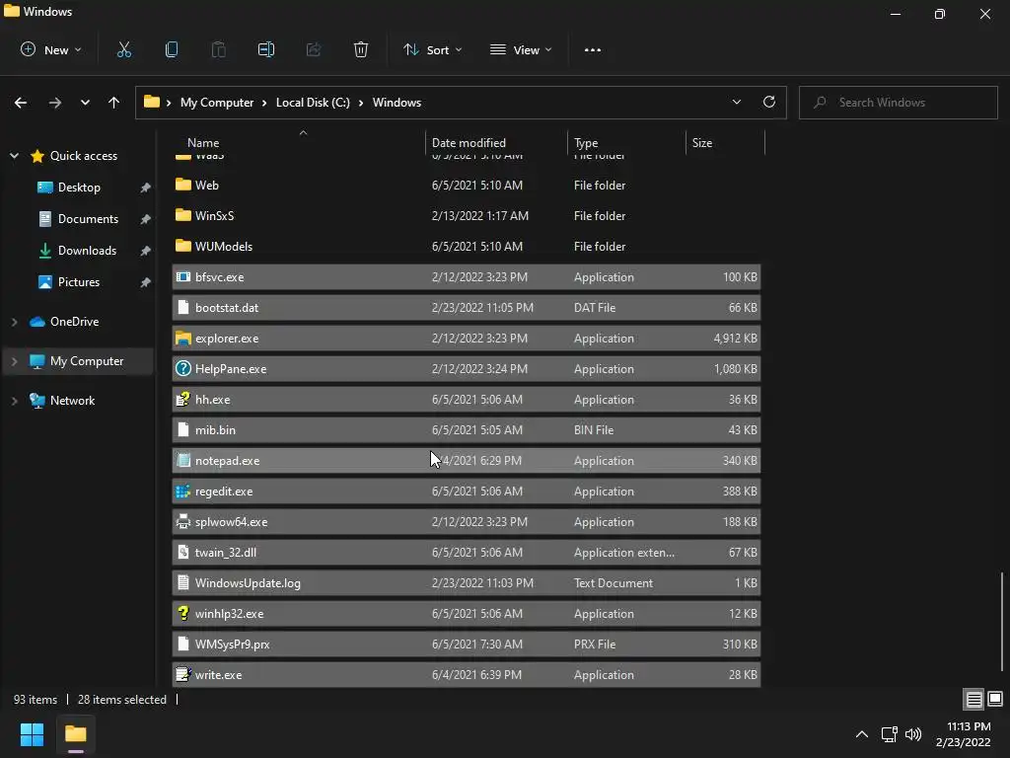Click the hh.exe icon

(x=182, y=399)
